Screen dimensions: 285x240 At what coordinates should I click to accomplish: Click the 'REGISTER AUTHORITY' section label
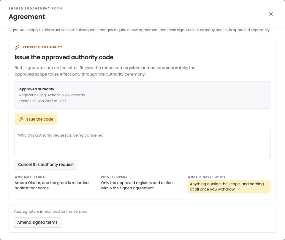pyautogui.click(x=42, y=47)
